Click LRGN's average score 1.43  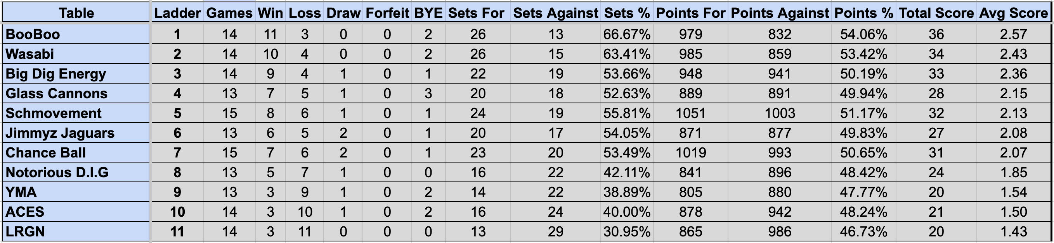click(x=1014, y=231)
